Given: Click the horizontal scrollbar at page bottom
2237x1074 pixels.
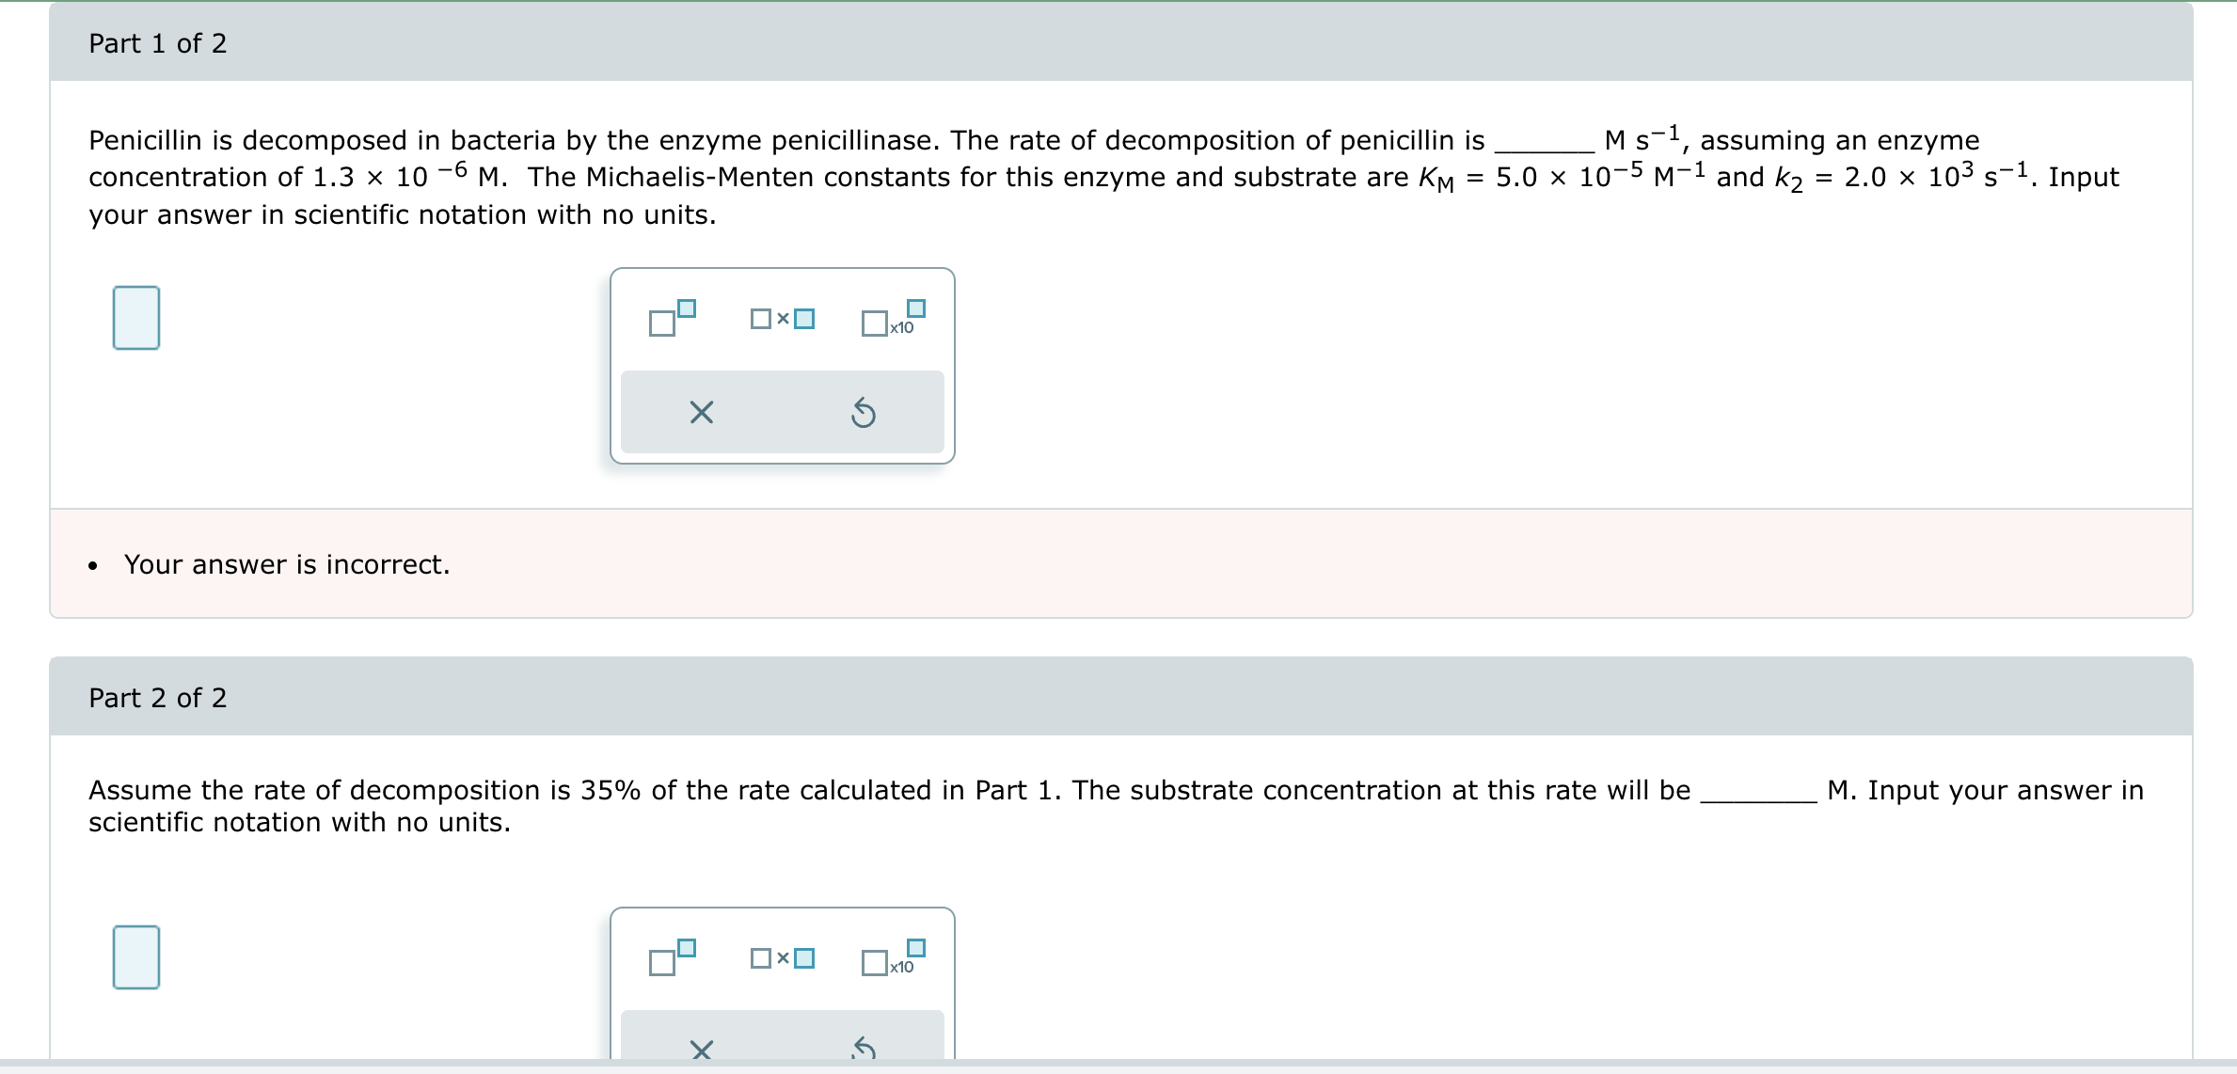Looking at the screenshot, I should pyautogui.click(x=1118, y=1066).
